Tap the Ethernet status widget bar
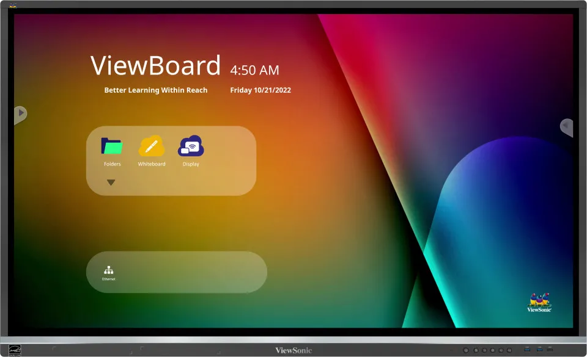 177,272
